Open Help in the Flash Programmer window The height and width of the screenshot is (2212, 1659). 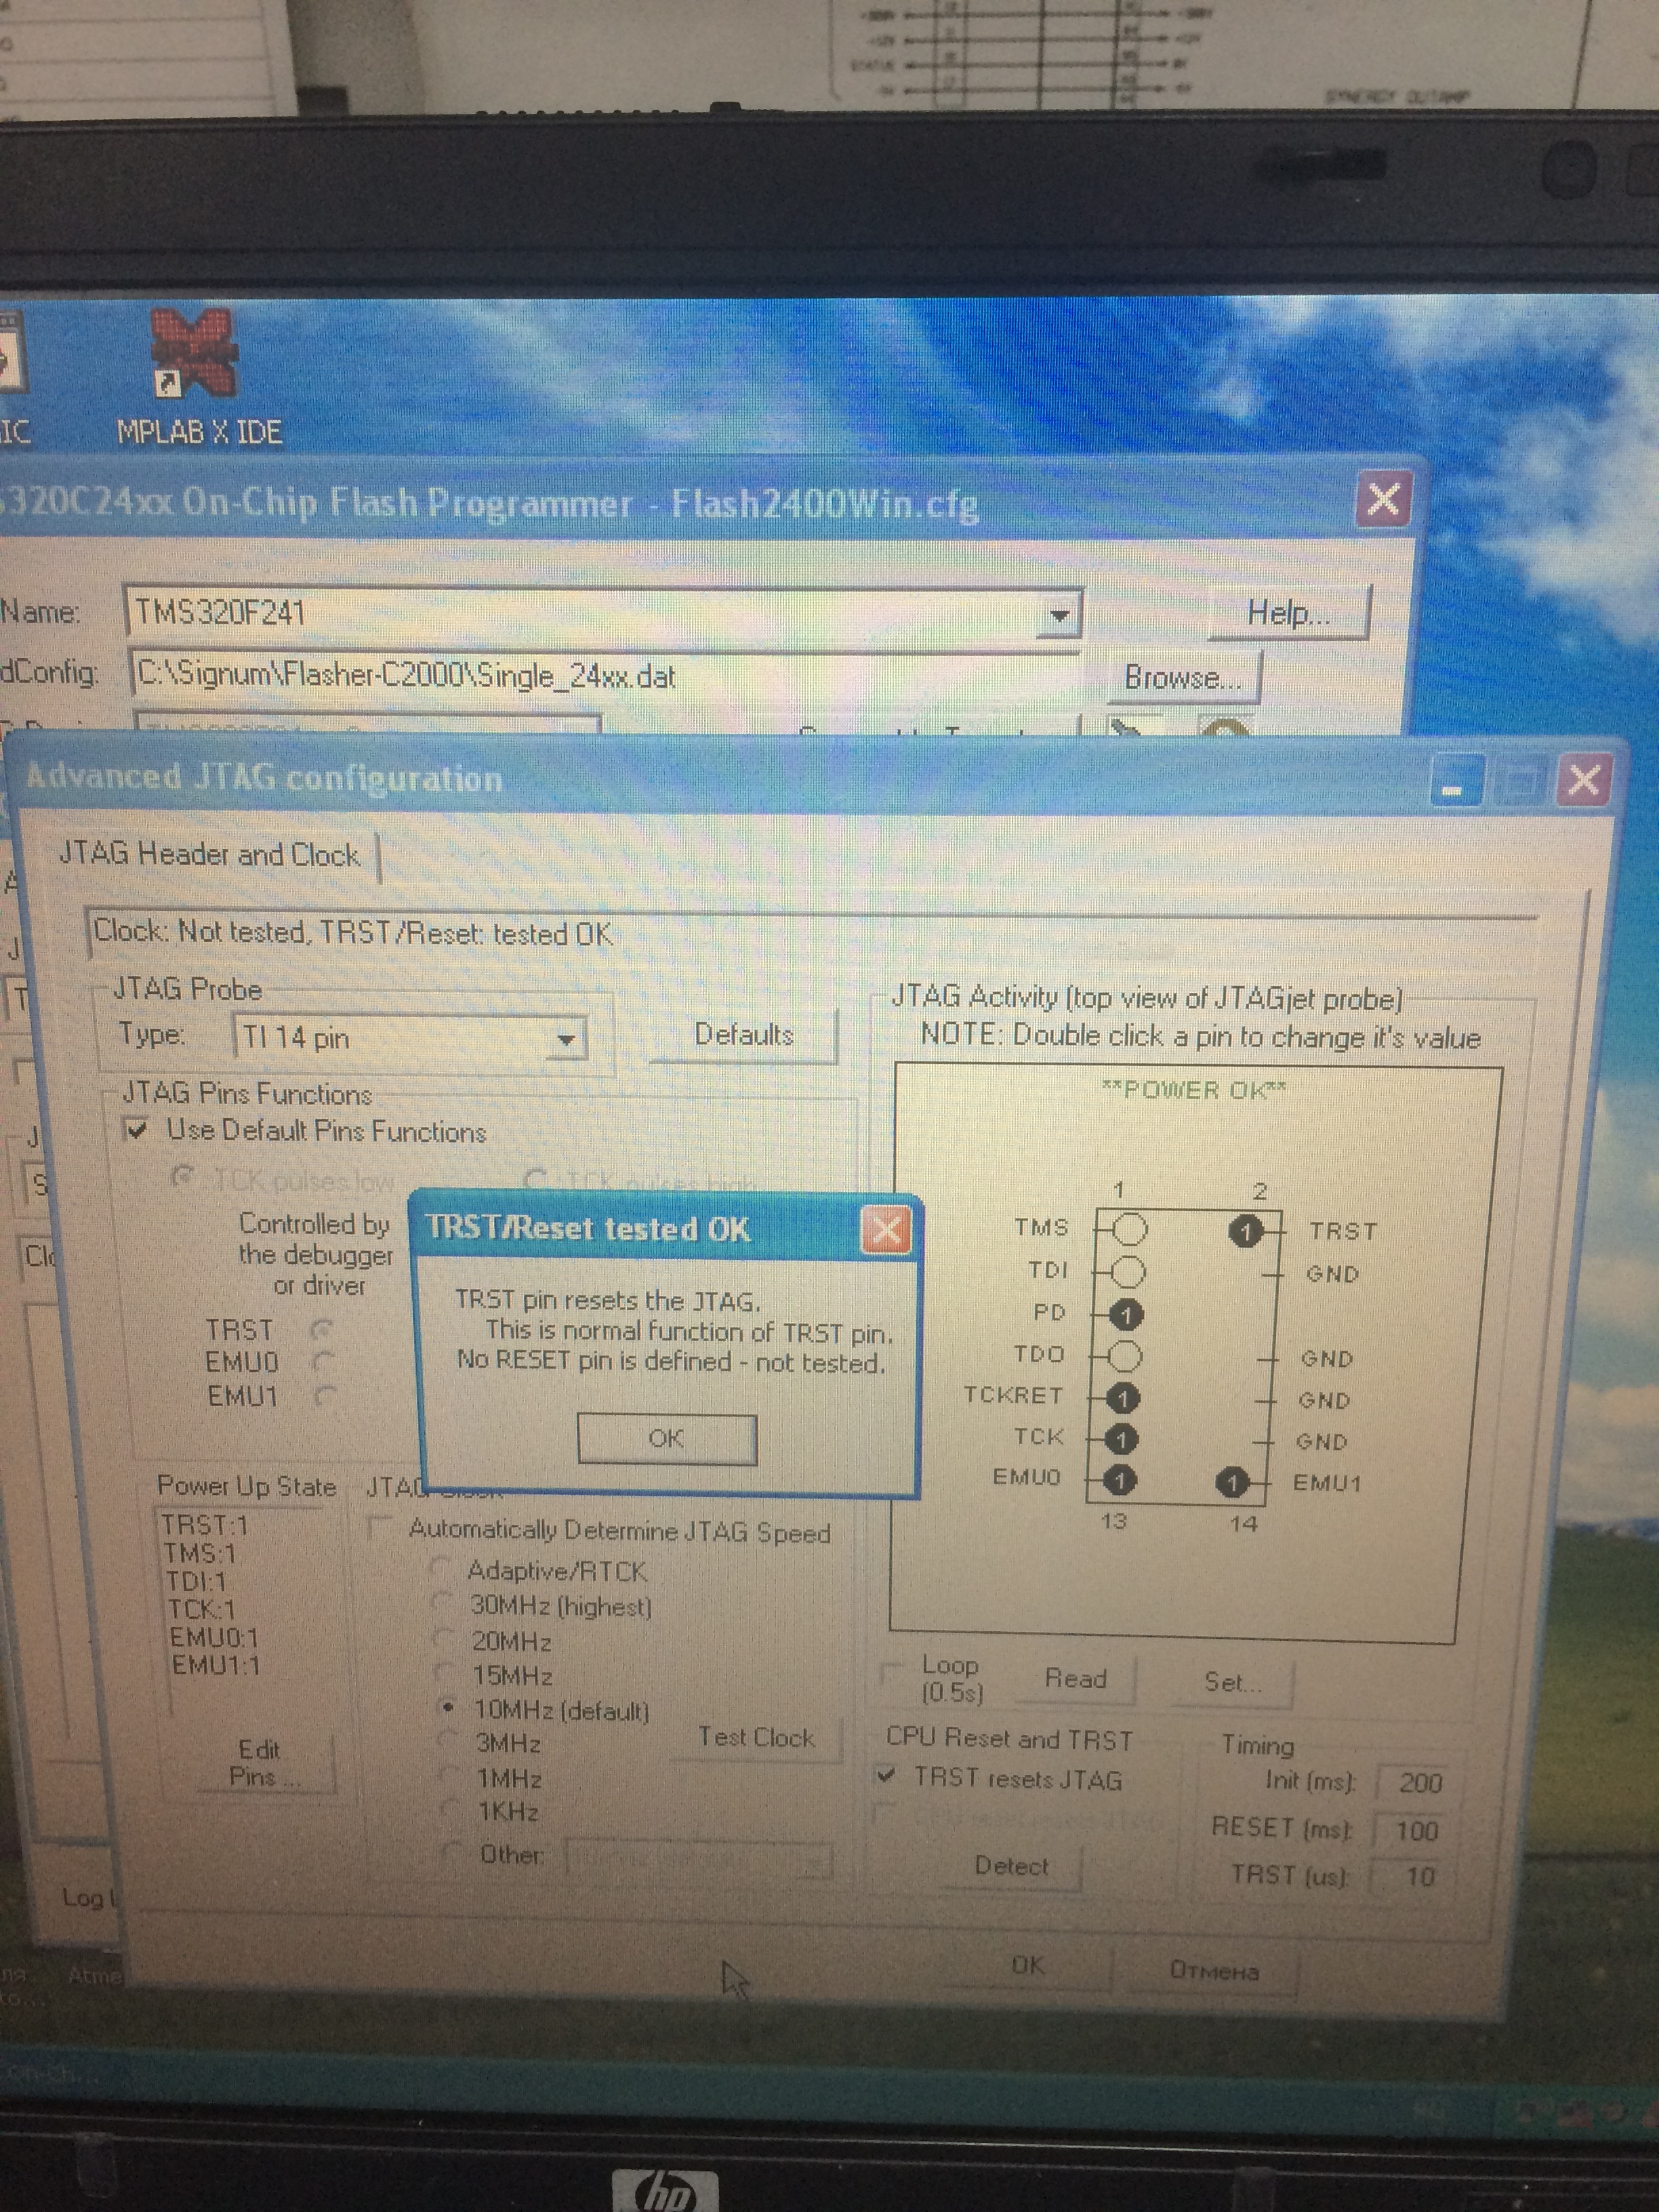(1288, 613)
